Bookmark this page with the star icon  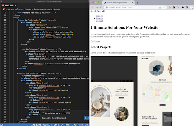pos(164,7)
